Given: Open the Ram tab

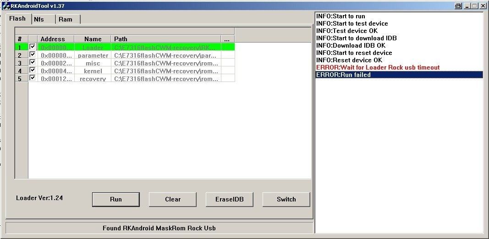Looking at the screenshot, I should point(68,19).
